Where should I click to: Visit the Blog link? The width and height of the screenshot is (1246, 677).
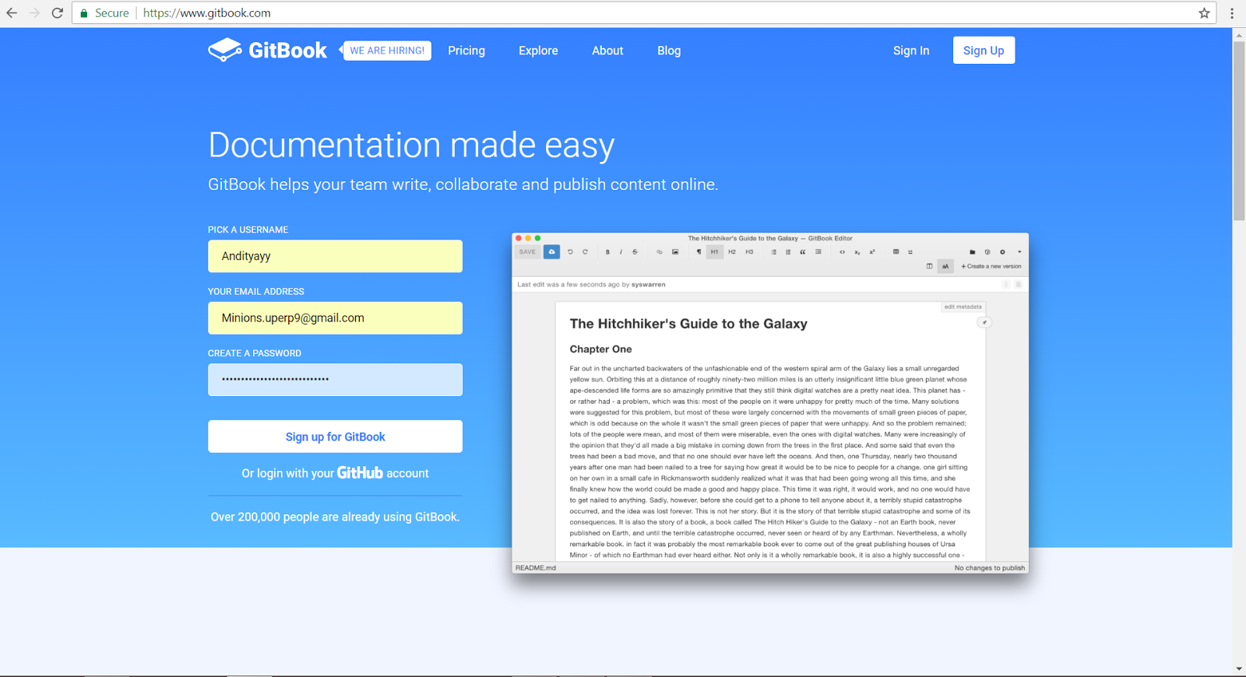pos(669,51)
